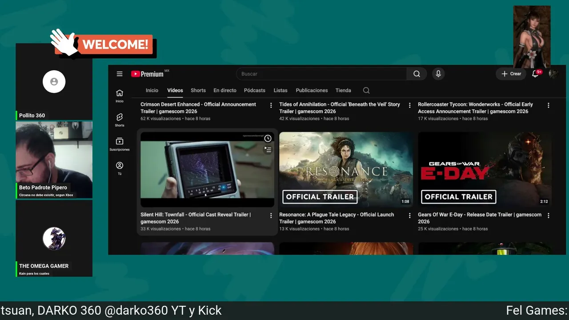Open the YouTube hamburger guide menu
The width and height of the screenshot is (569, 320).
[x=120, y=74]
